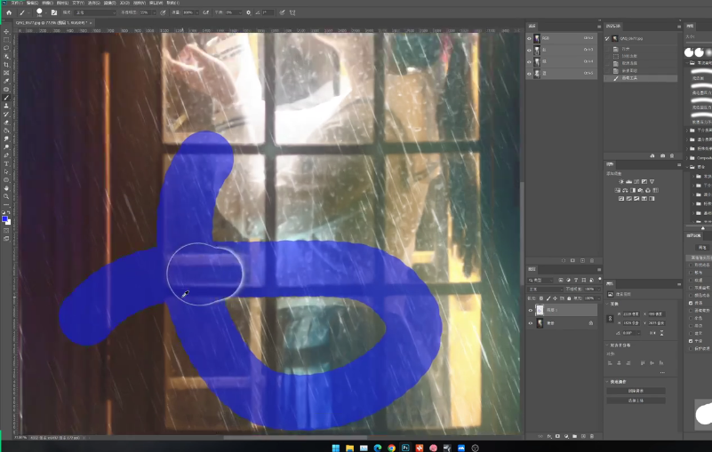
Task: Select the Clone Stamp tool
Action: pos(6,106)
